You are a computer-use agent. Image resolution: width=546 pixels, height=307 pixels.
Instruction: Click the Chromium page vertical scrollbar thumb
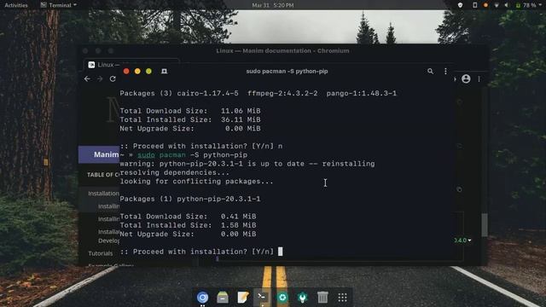click(x=485, y=225)
